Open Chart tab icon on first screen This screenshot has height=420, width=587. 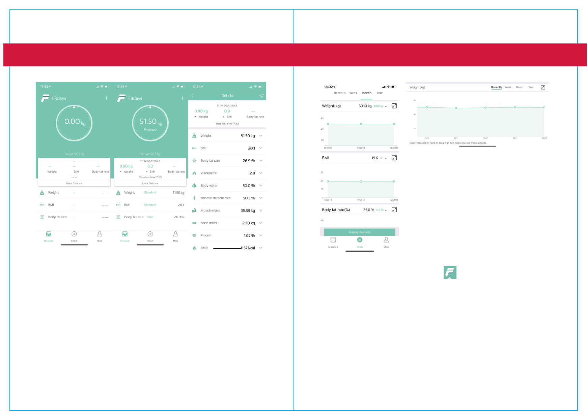(74, 234)
